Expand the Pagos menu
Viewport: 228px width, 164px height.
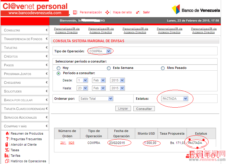coord(25,65)
